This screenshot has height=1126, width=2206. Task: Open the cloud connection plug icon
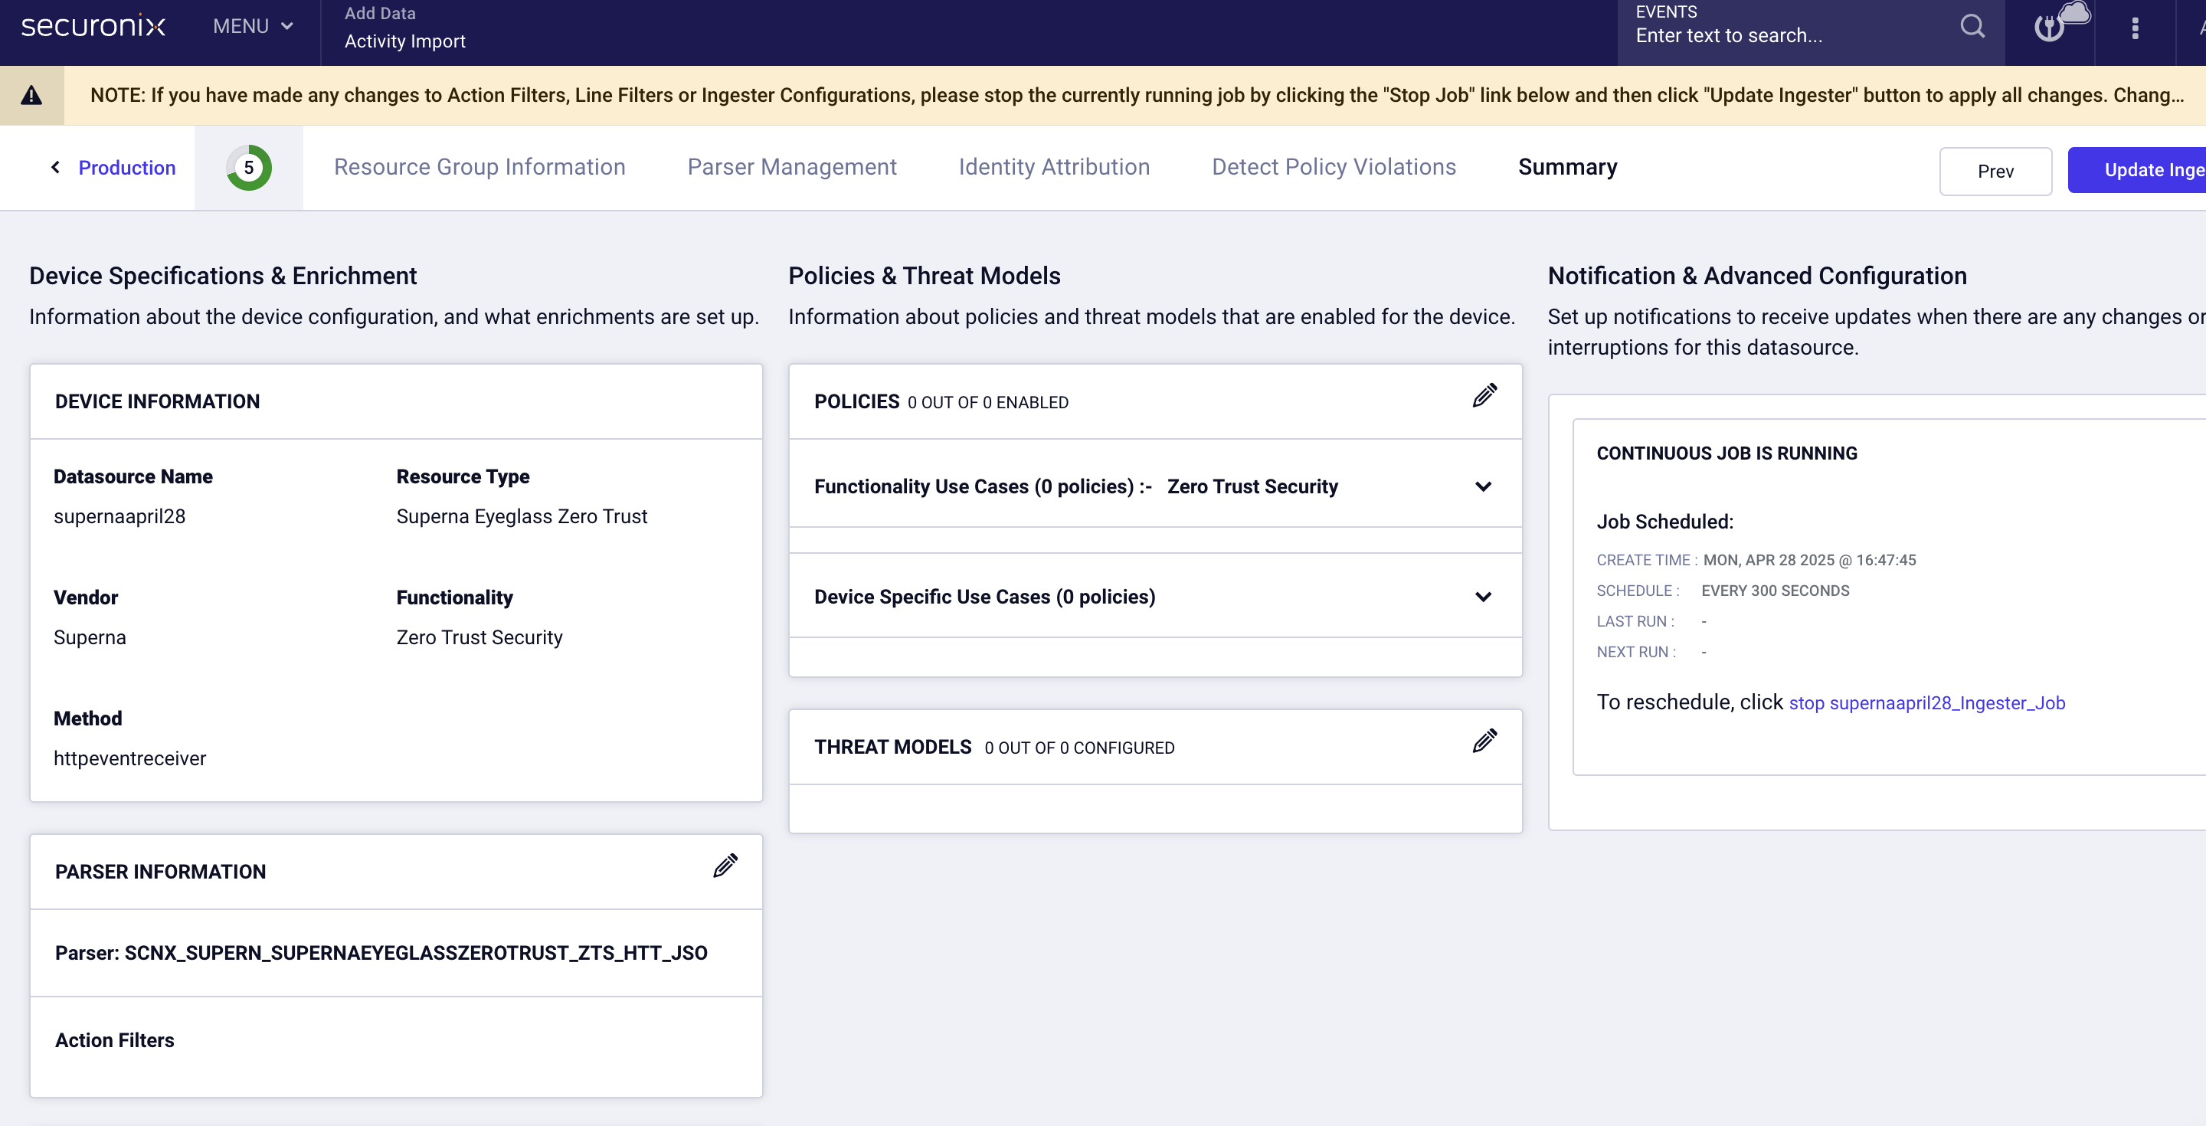click(2060, 23)
